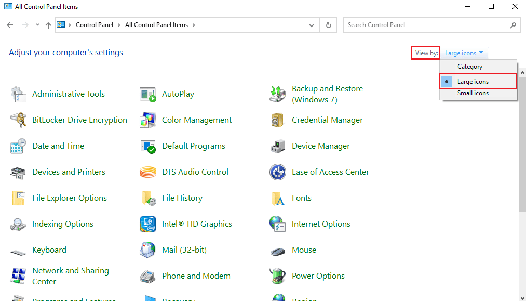Open the File History icon
Screen dimensions: 526x301
[x=149, y=198]
